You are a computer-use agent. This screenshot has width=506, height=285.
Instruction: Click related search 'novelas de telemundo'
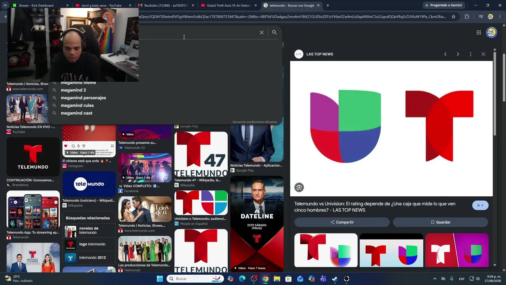[89, 231]
